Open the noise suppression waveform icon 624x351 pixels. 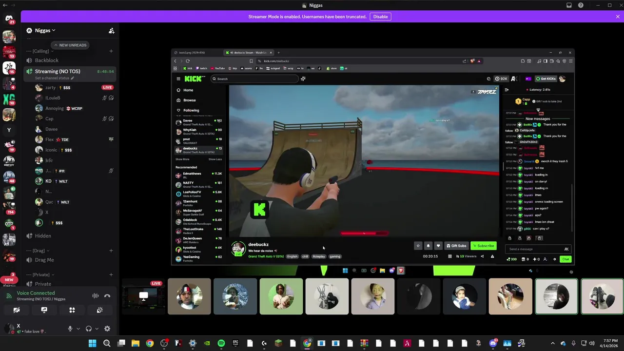(96, 295)
